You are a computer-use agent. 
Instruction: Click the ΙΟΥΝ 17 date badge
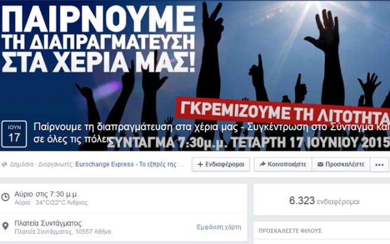tap(14, 134)
